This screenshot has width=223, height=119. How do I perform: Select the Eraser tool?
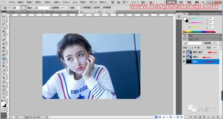(x=4, y=55)
